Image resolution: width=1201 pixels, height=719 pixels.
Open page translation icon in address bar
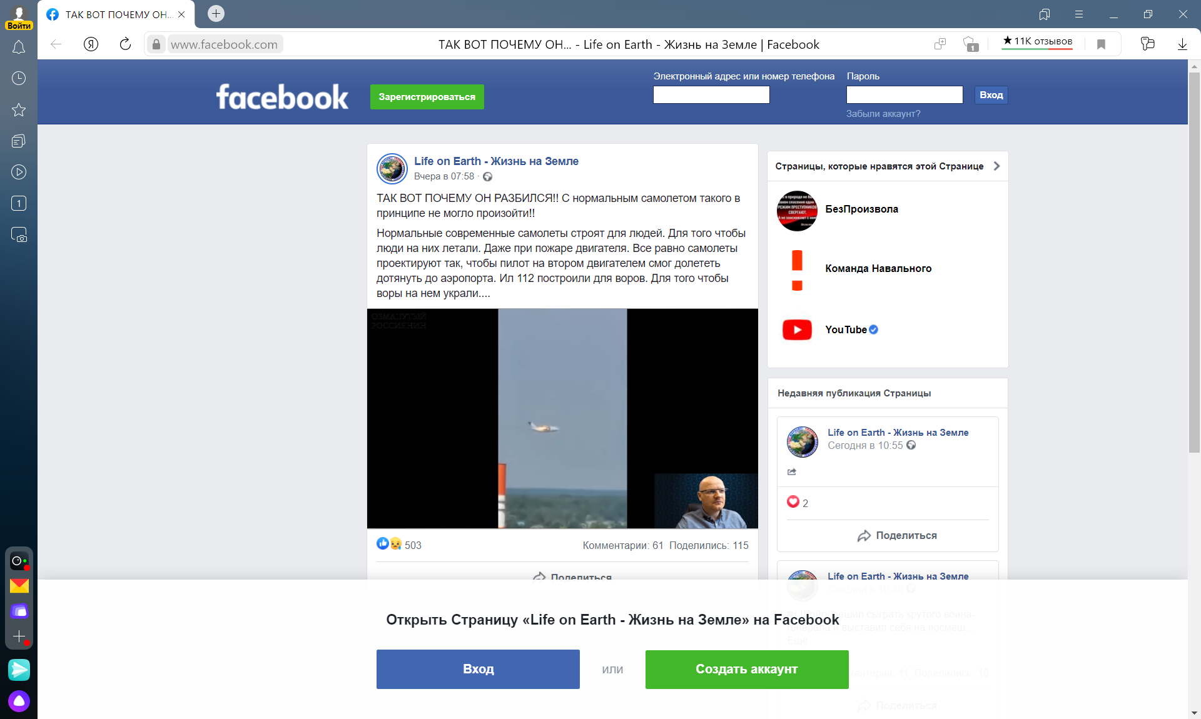940,44
